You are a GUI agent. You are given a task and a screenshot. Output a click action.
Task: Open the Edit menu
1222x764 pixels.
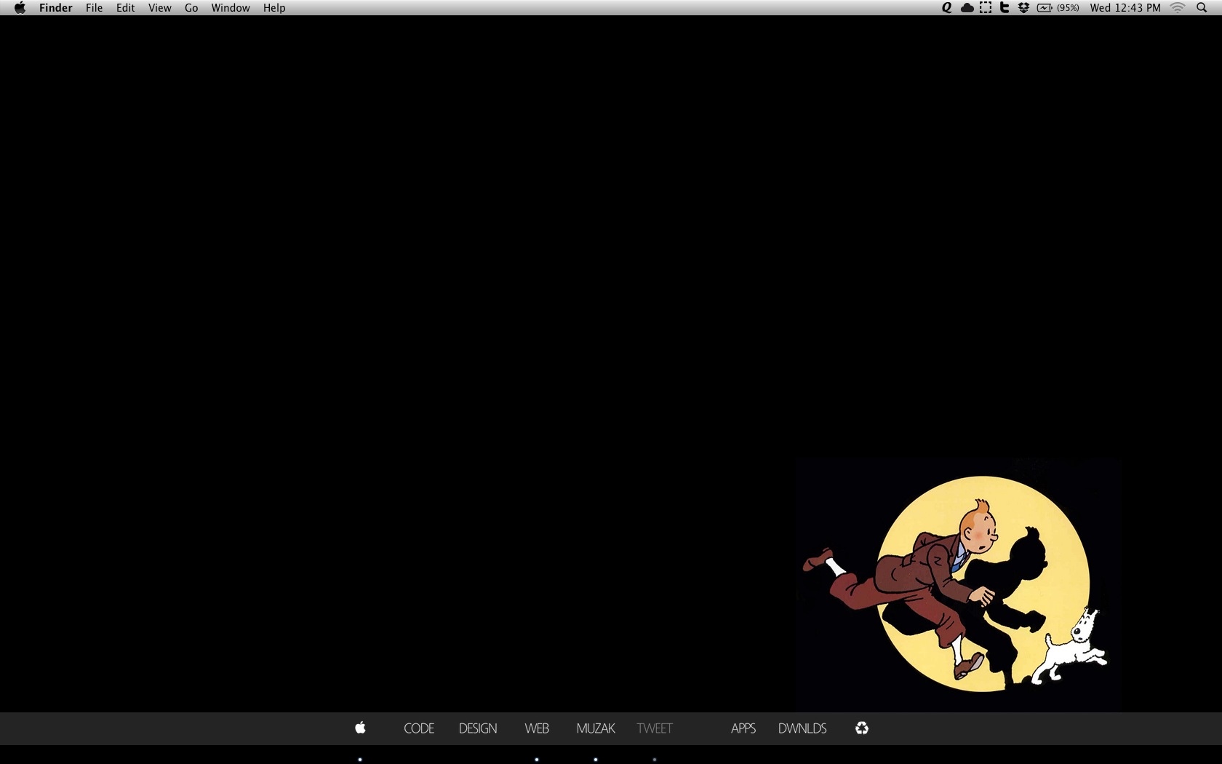pyautogui.click(x=125, y=8)
